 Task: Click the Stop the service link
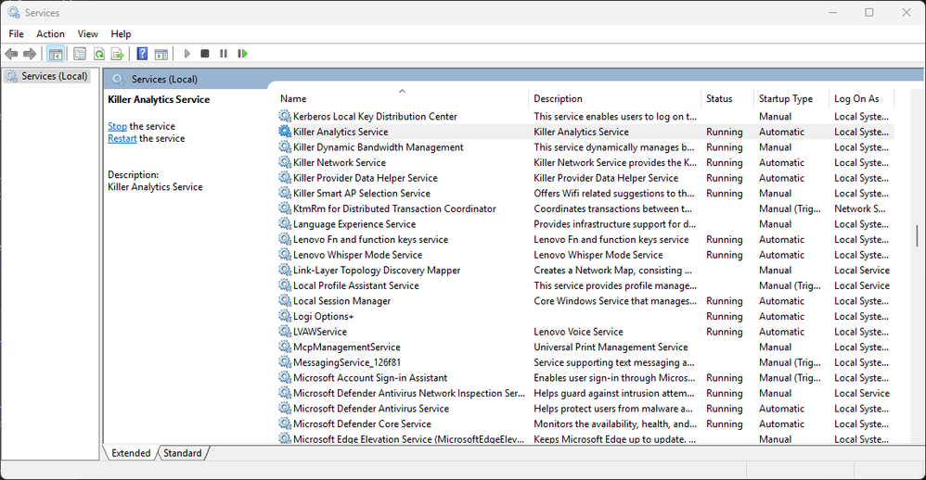pyautogui.click(x=117, y=126)
